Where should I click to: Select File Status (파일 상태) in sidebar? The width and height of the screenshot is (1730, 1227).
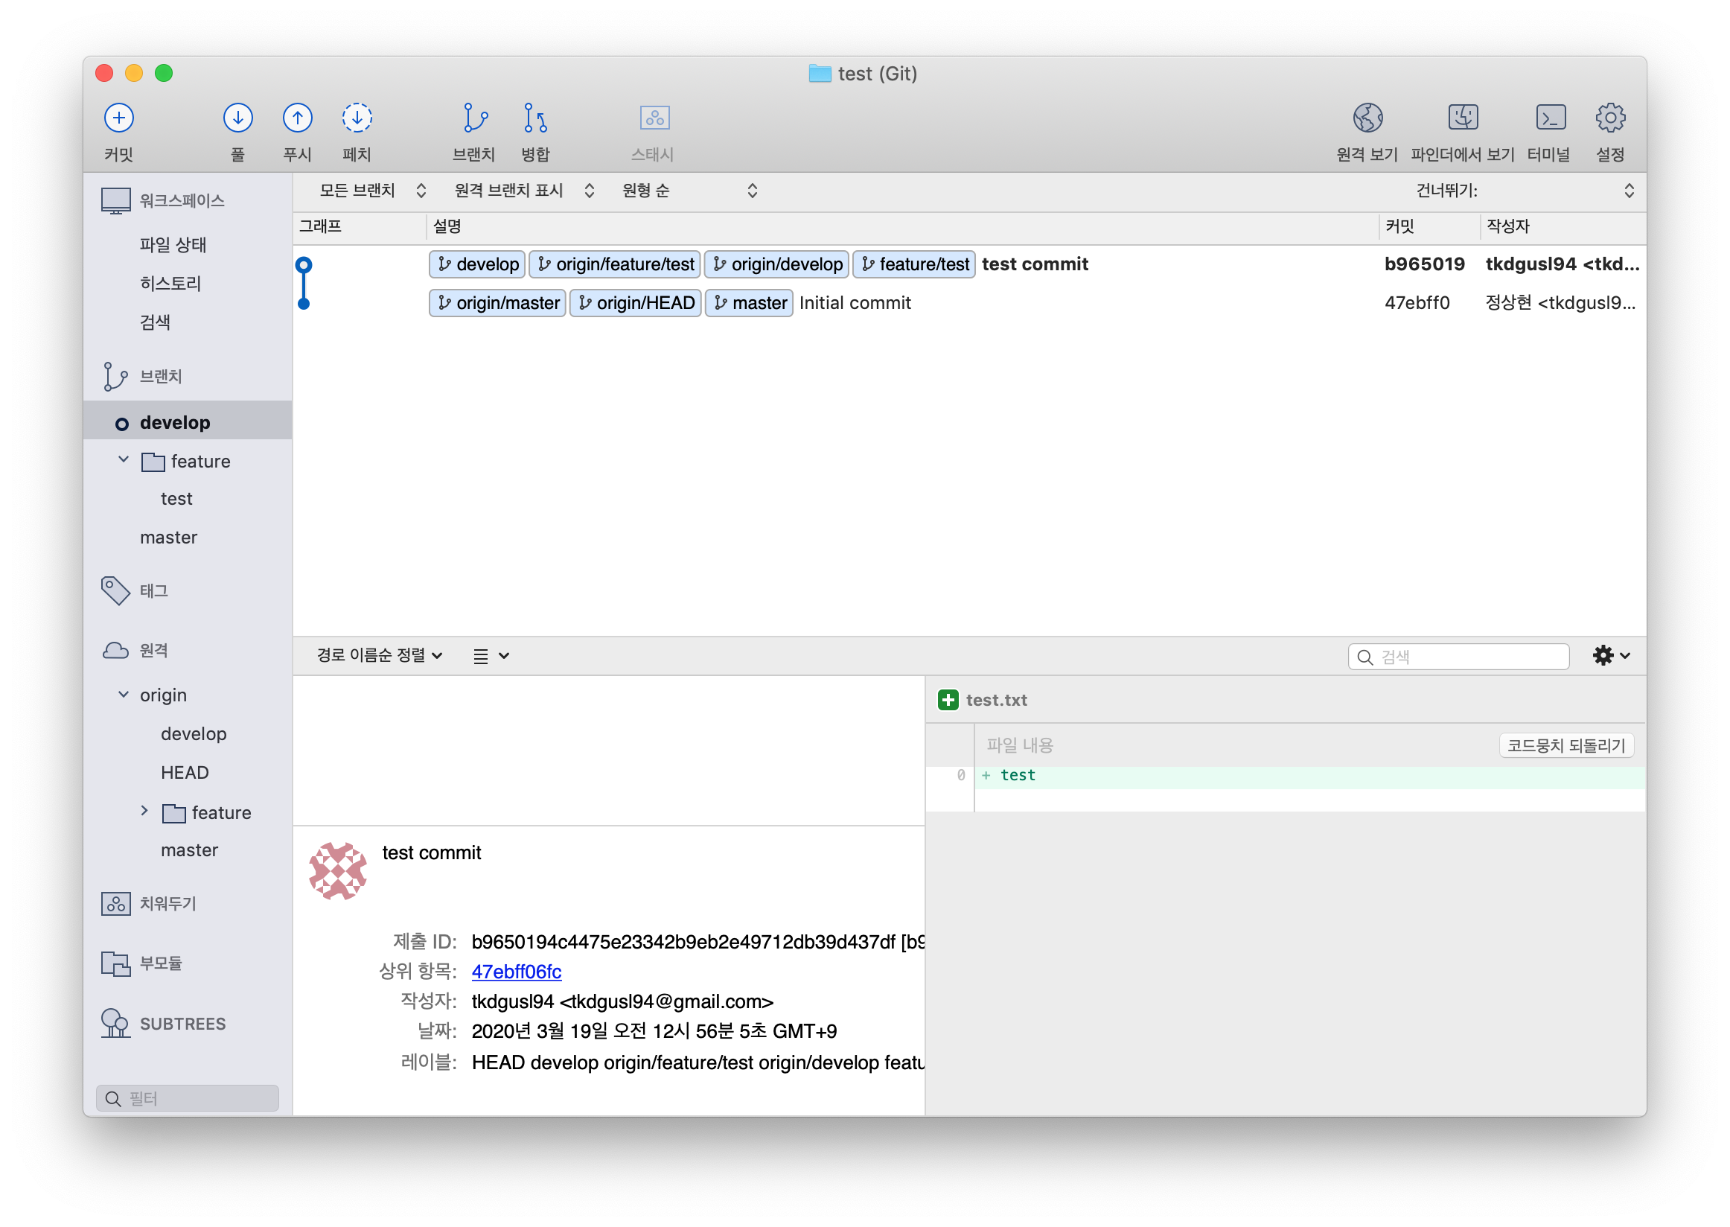click(x=173, y=245)
